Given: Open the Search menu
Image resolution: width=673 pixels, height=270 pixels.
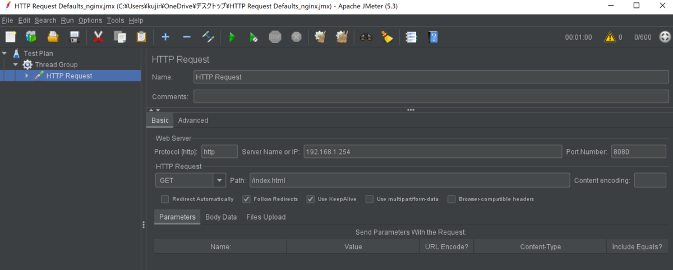Looking at the screenshot, I should [x=45, y=20].
